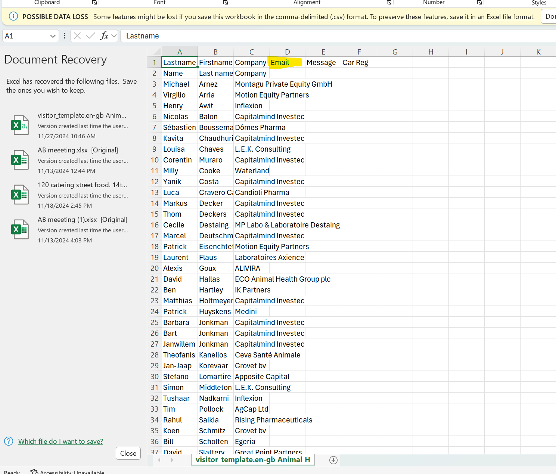Select cell containing ALIVIRA
This screenshot has height=474, width=556.
(x=251, y=268)
